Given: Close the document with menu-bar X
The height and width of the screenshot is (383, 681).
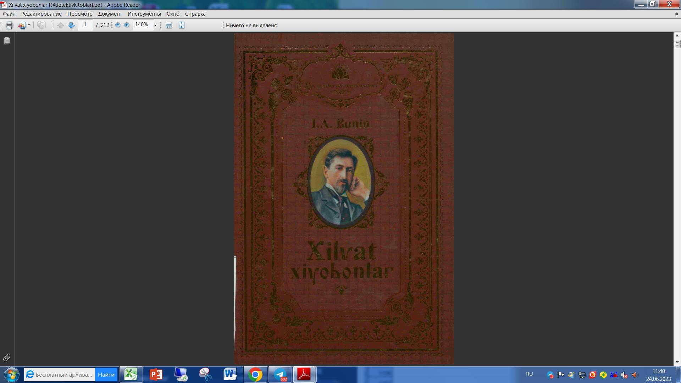Looking at the screenshot, I should point(676,14).
